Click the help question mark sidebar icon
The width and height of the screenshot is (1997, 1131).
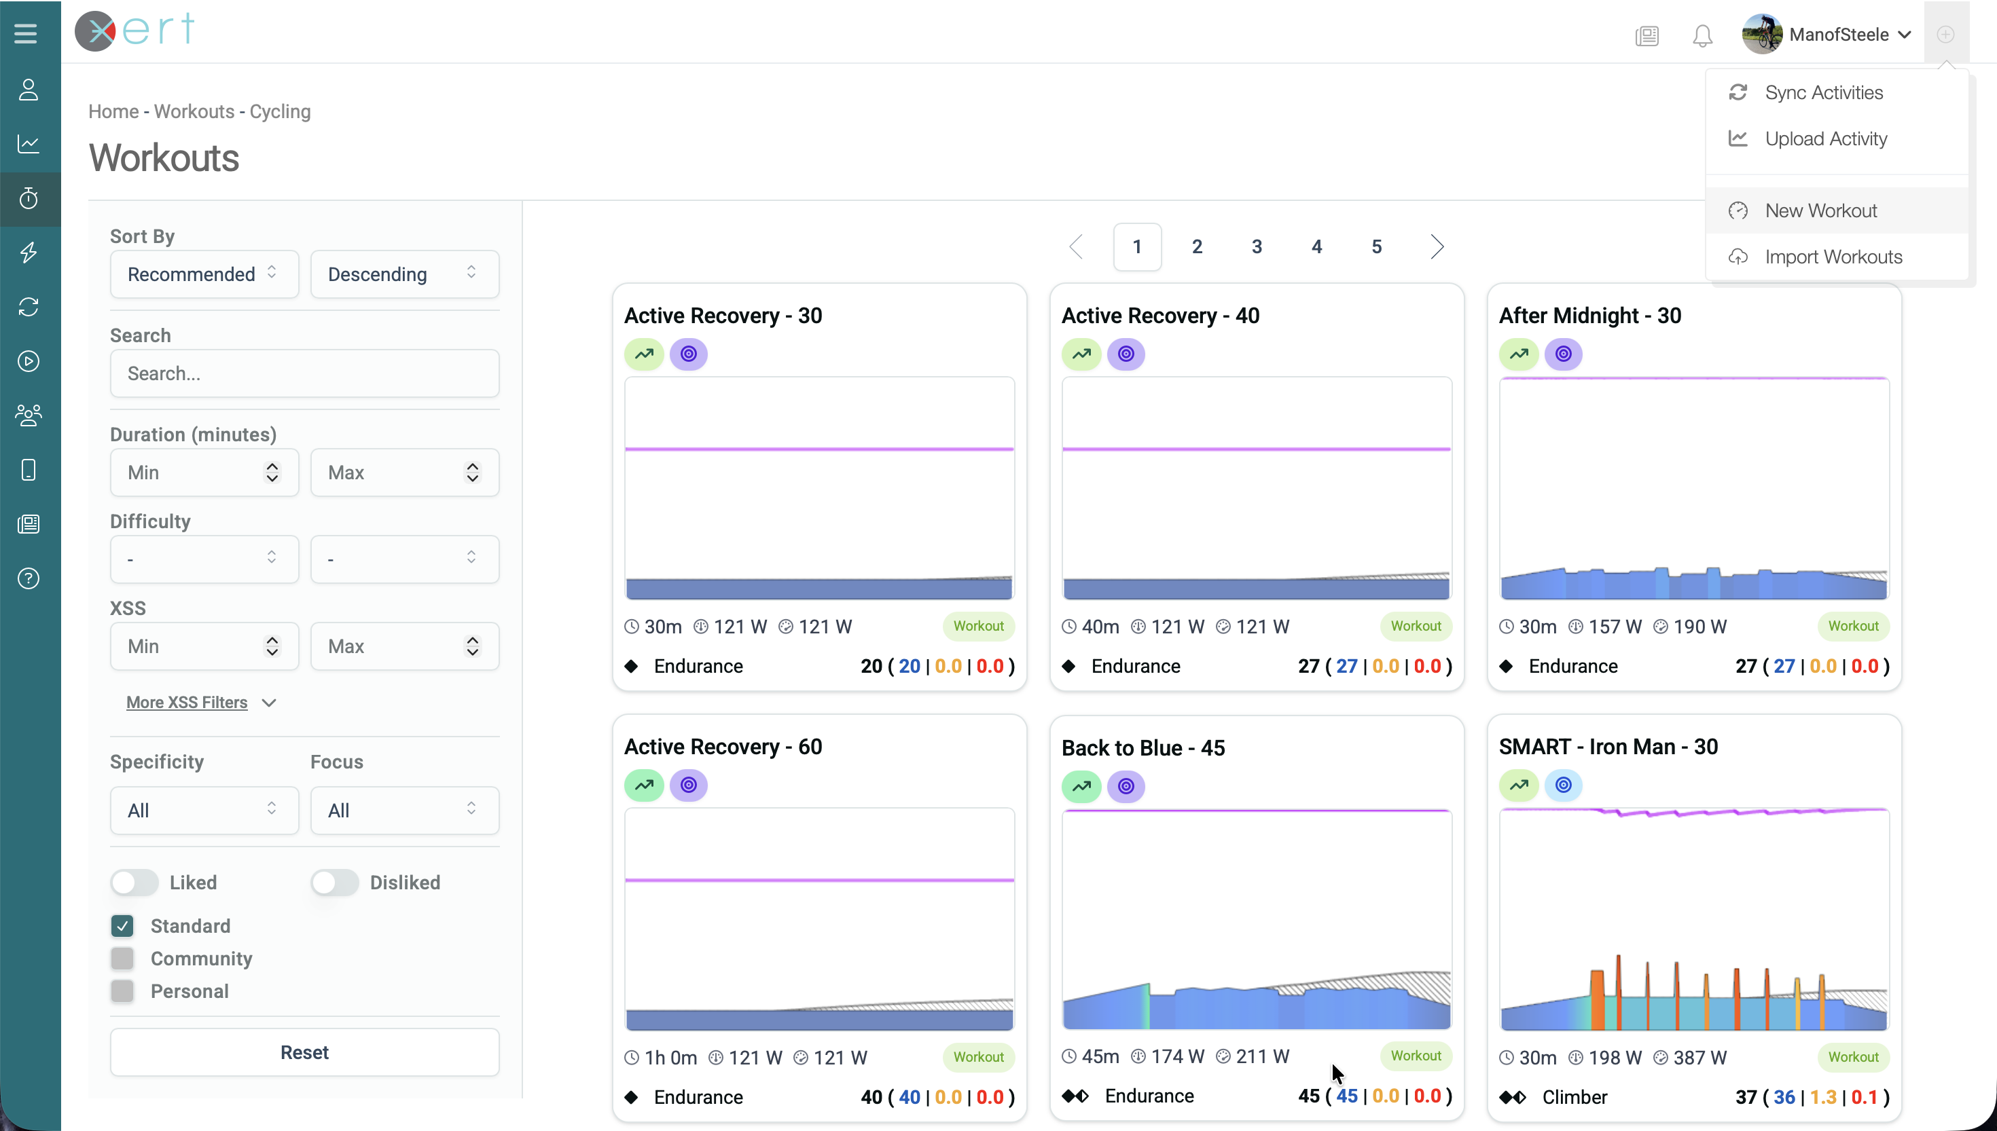[x=29, y=578]
